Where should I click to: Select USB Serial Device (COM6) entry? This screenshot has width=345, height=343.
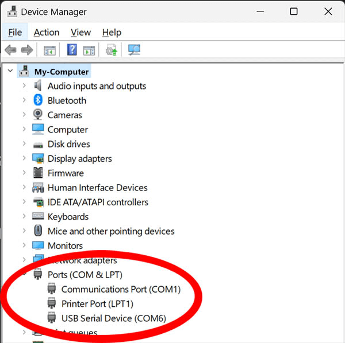point(114,318)
